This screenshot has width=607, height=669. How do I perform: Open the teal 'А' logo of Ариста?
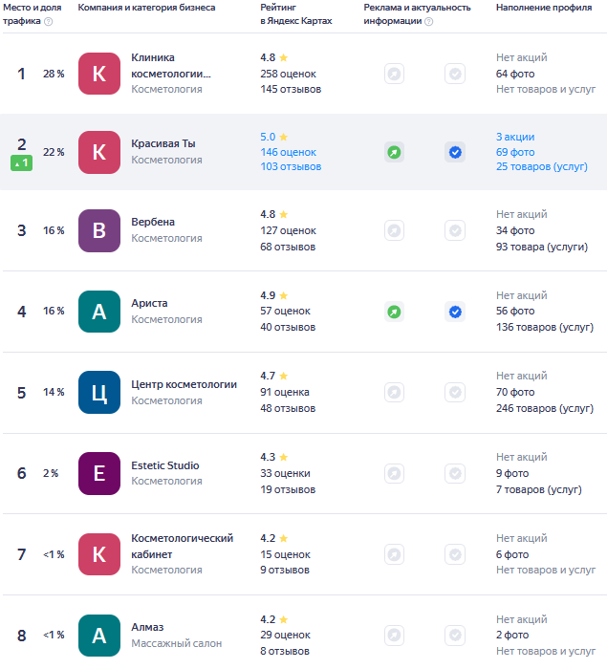pos(99,312)
